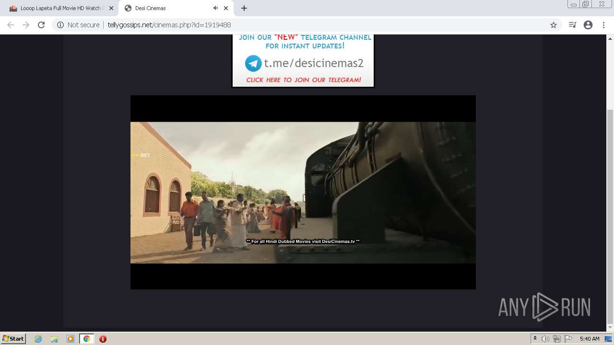Bookmark this page with the star icon
The width and height of the screenshot is (614, 345).
[554, 25]
